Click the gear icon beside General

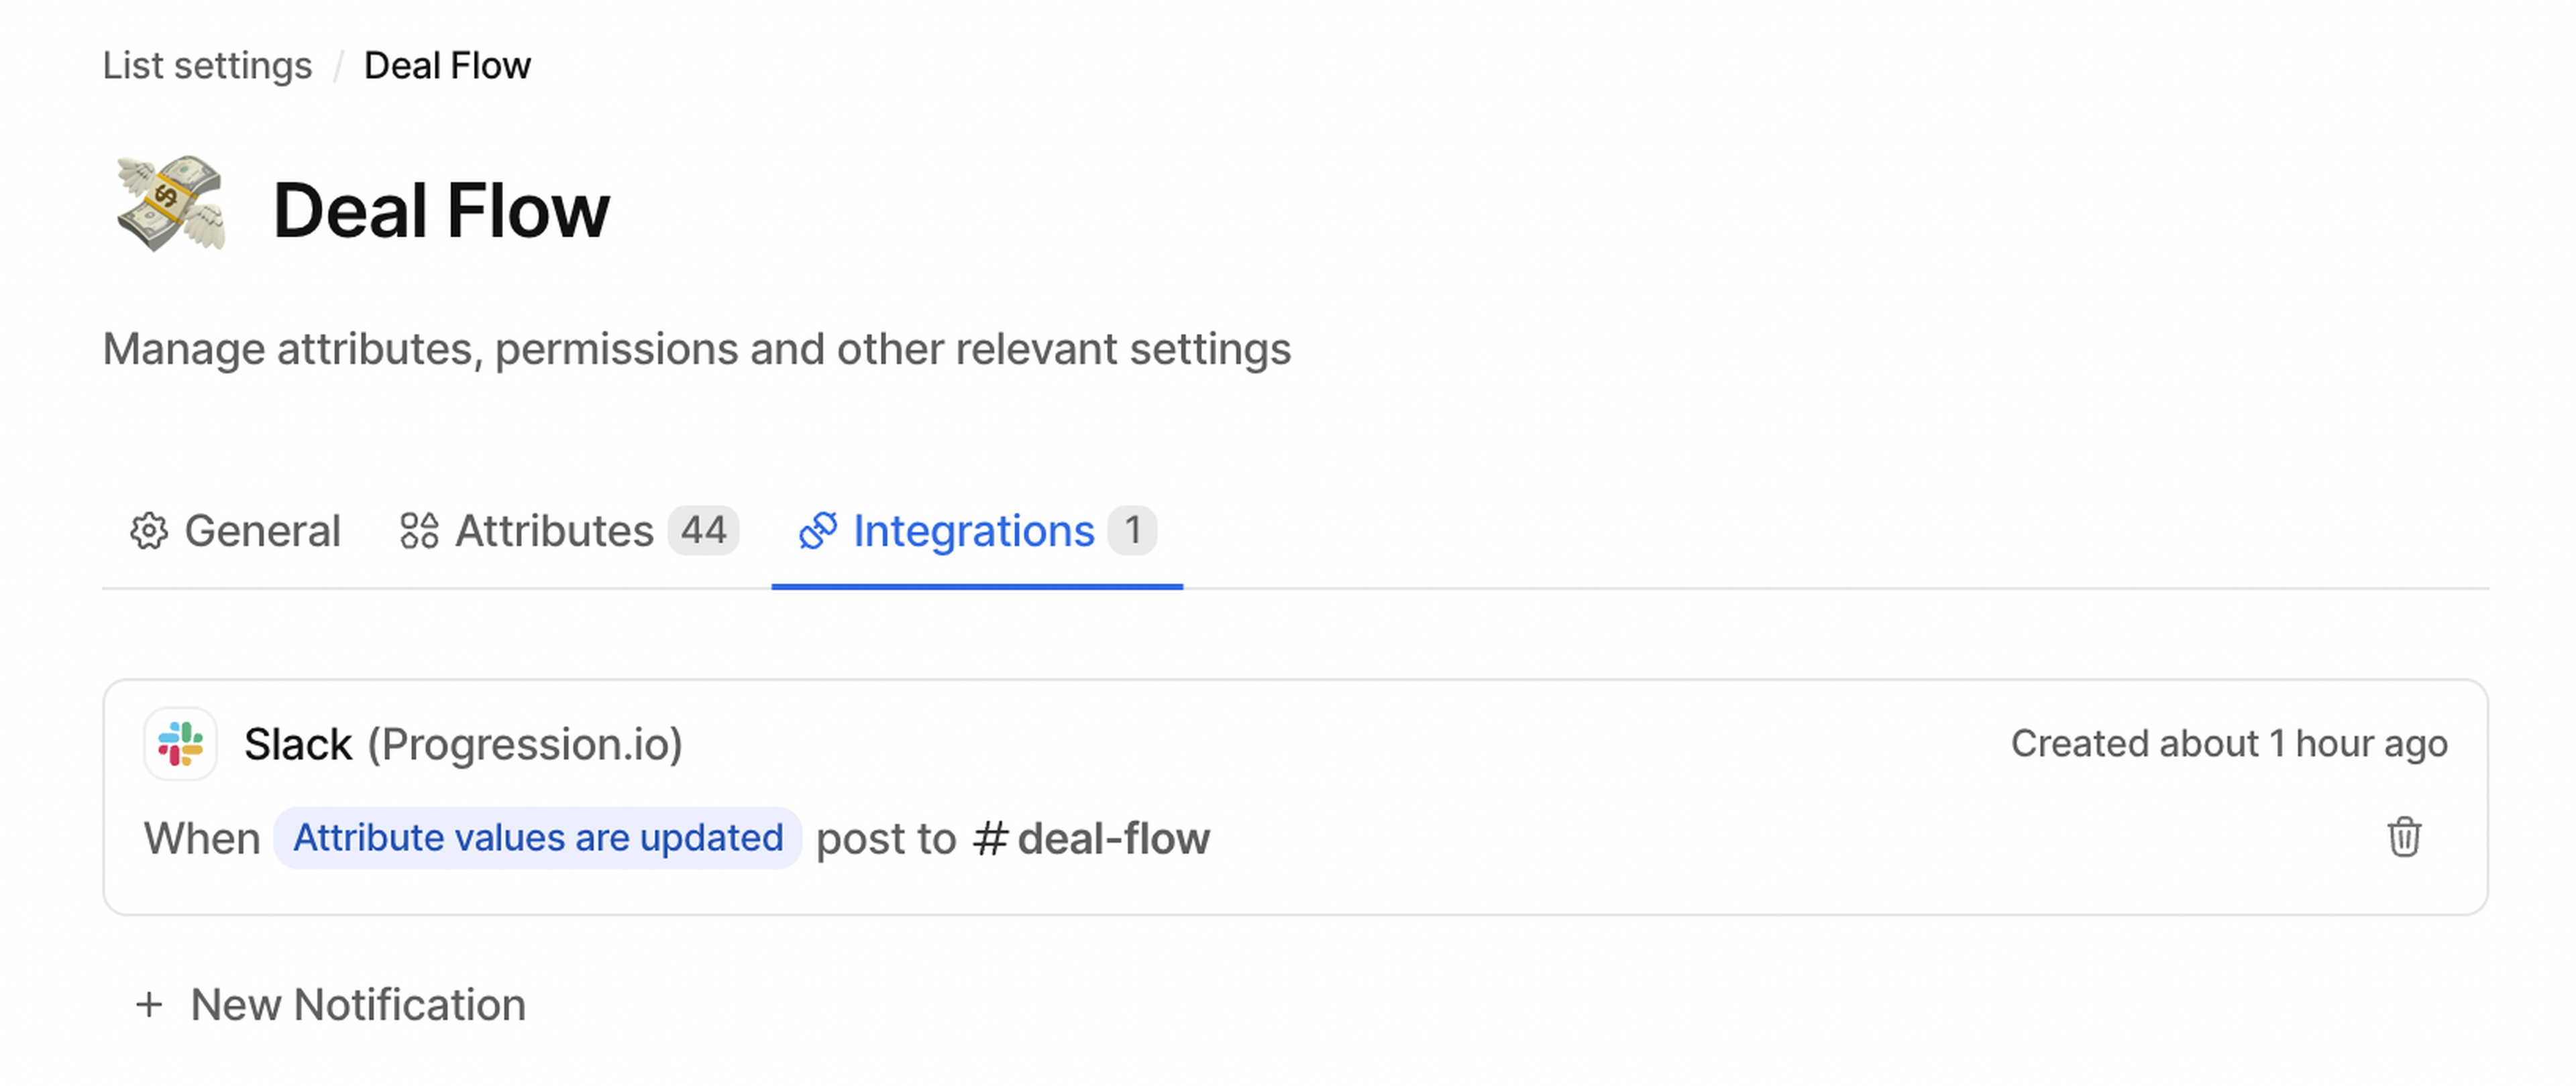click(x=149, y=532)
